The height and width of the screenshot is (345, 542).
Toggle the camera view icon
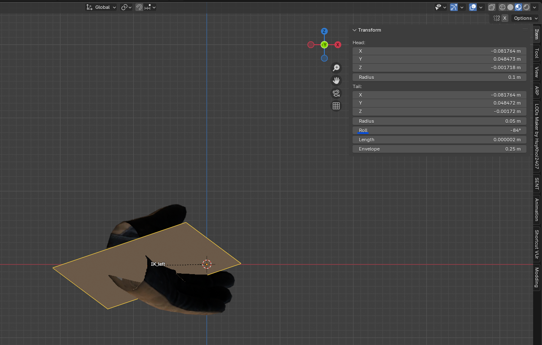tap(336, 93)
